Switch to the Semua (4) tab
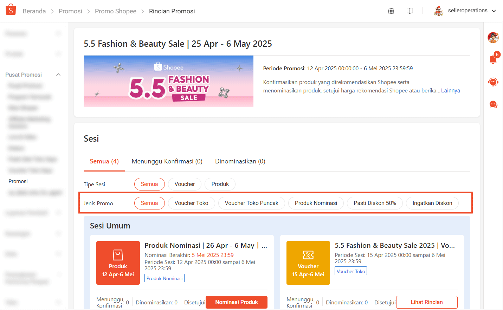503x310 pixels. point(104,161)
